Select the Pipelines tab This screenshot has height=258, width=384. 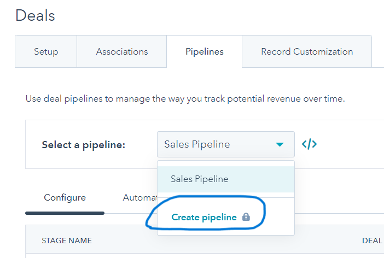tap(205, 52)
